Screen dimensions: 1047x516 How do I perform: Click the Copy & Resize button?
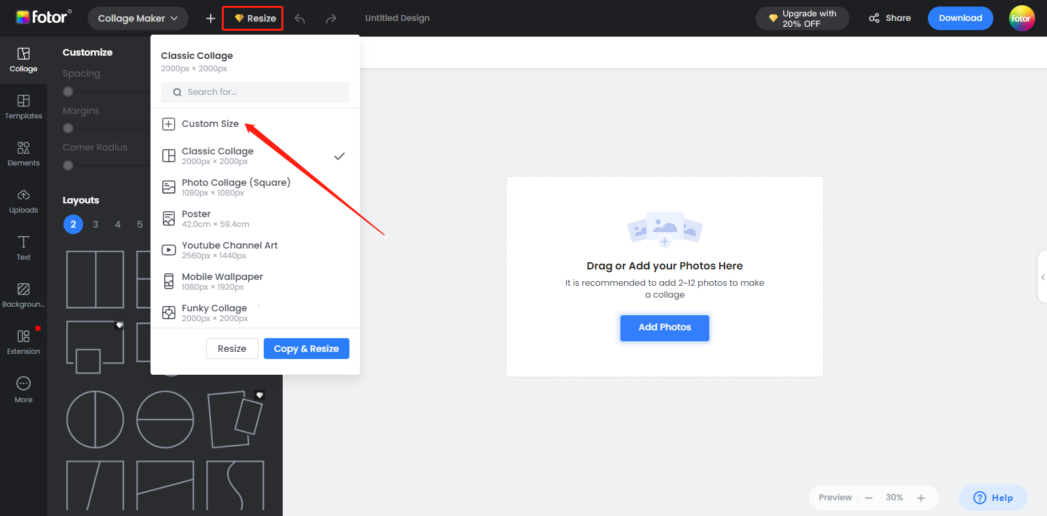point(306,349)
